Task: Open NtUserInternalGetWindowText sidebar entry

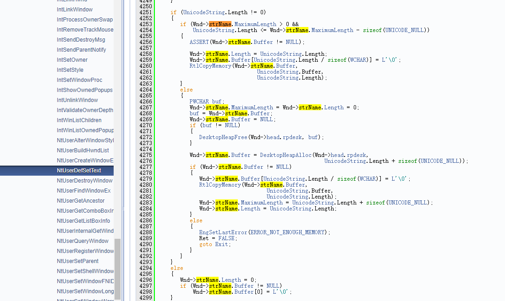Action: pyautogui.click(x=85, y=231)
